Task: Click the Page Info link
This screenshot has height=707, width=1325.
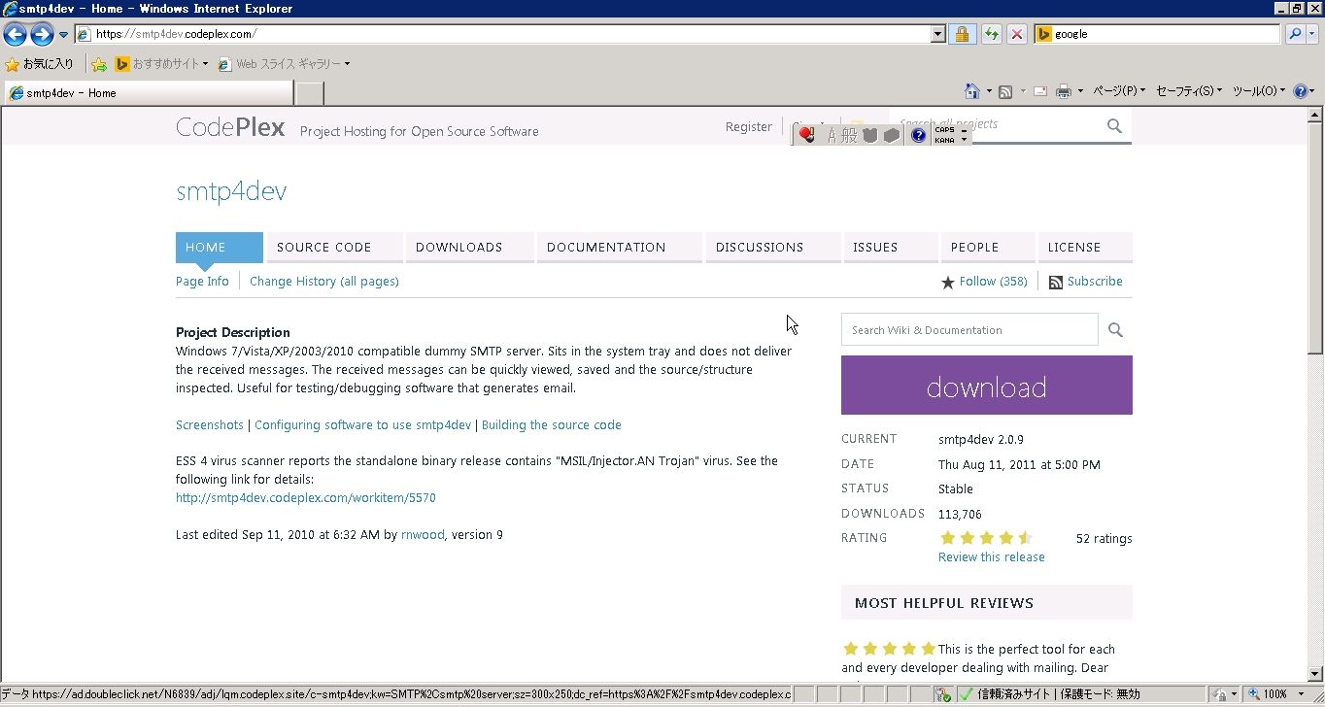Action: click(x=202, y=281)
